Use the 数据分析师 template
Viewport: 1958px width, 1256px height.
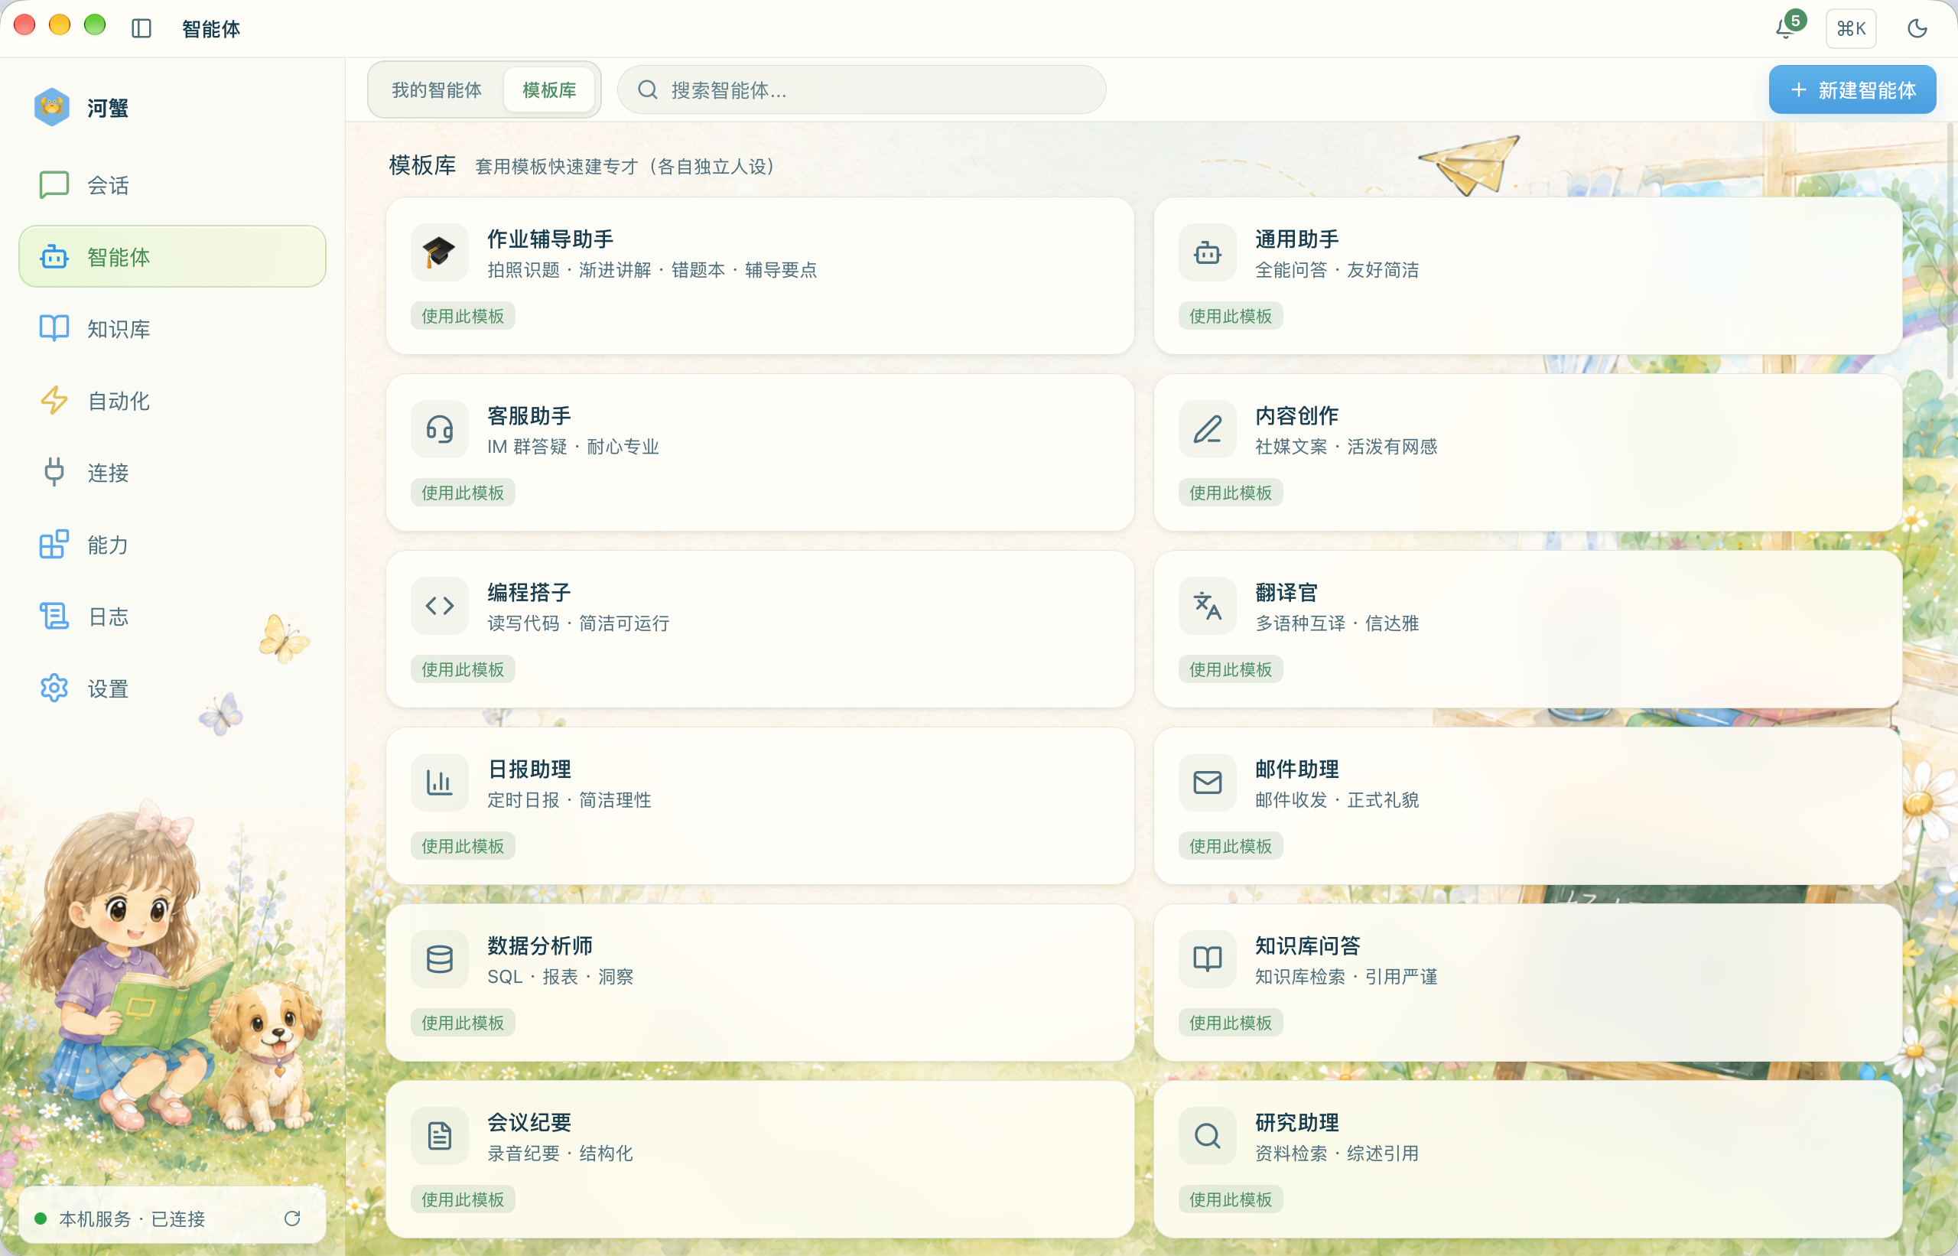[463, 1023]
